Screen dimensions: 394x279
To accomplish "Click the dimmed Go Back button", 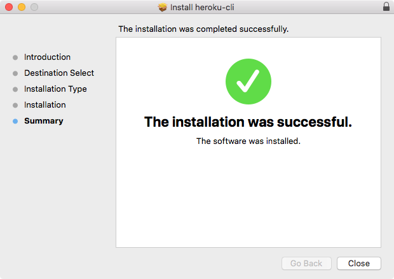I will click(x=306, y=263).
